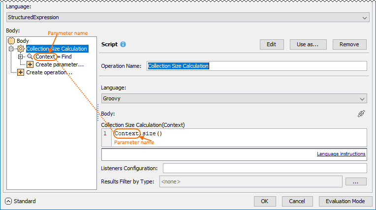Click the link icon next to Body

361,114
